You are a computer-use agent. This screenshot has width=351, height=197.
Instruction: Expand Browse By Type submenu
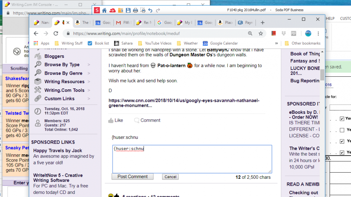pyautogui.click(x=89, y=65)
